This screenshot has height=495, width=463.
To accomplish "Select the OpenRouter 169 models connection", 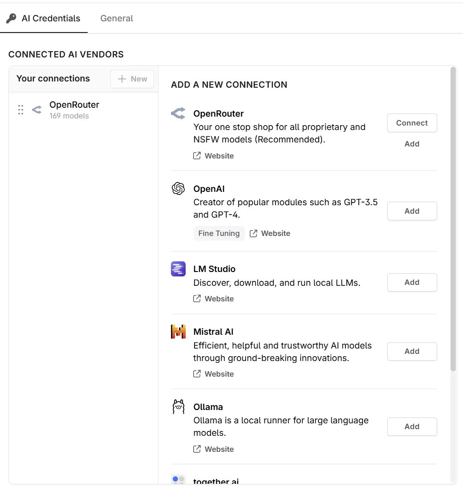I will point(74,110).
